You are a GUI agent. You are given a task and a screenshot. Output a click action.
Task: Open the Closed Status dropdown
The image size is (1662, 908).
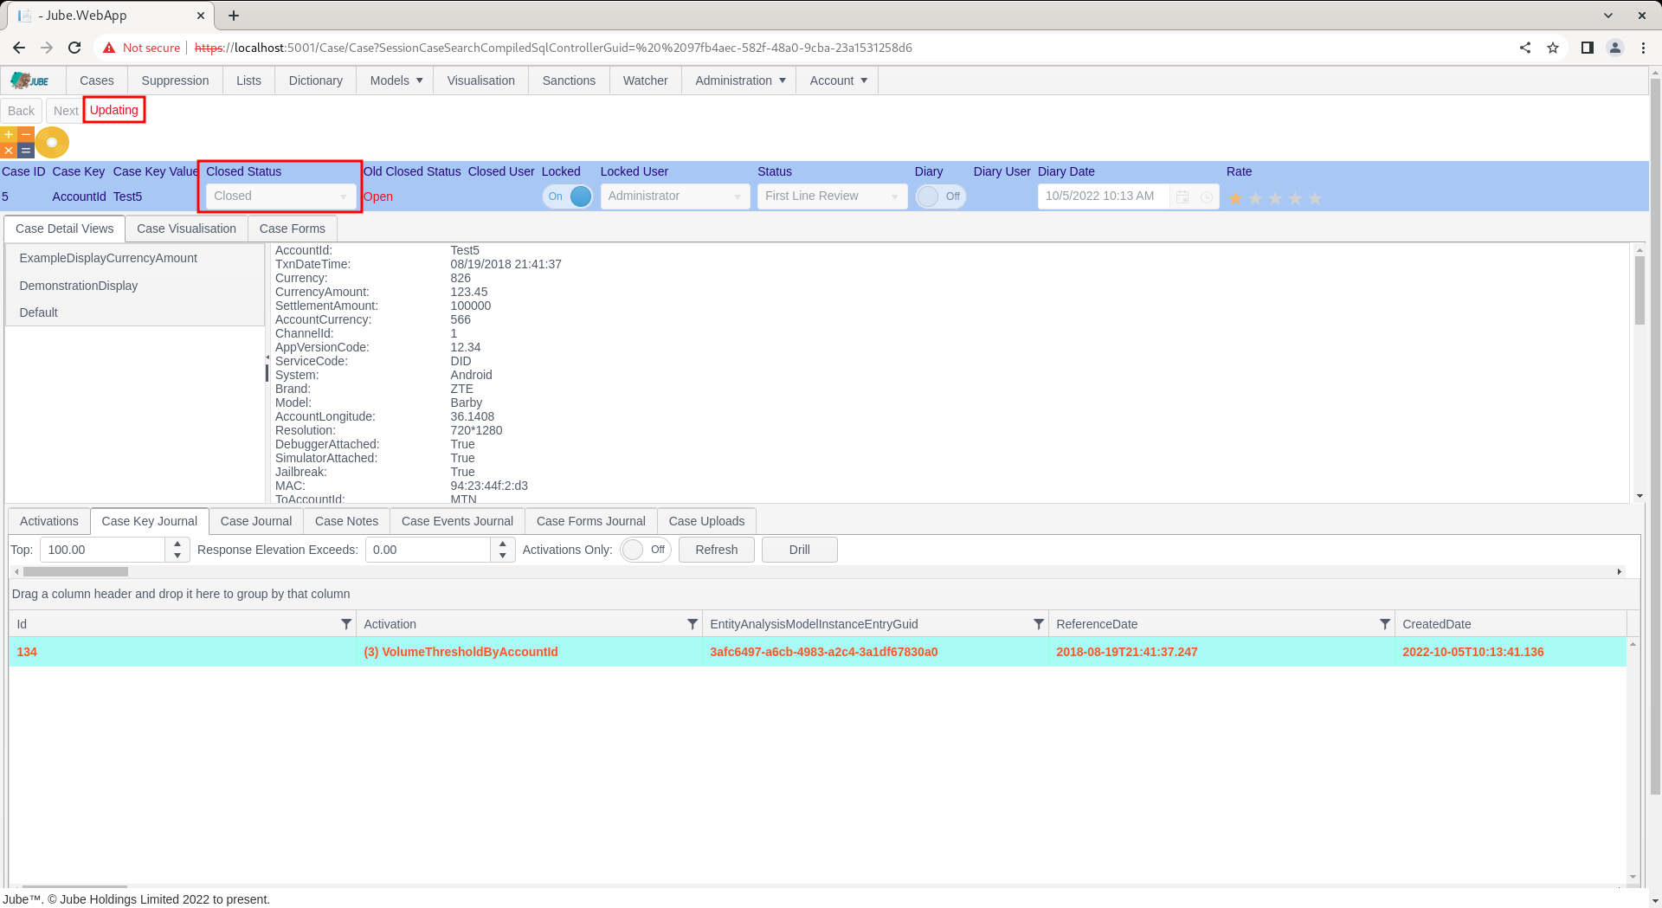click(280, 196)
